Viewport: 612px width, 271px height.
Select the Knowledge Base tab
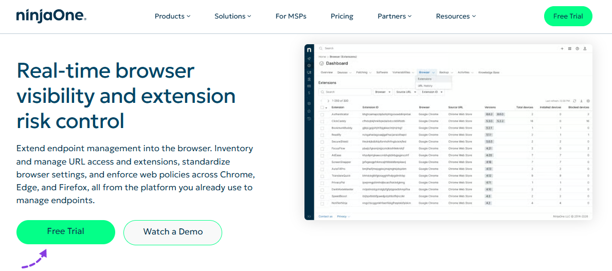(489, 72)
